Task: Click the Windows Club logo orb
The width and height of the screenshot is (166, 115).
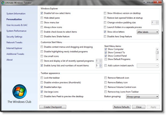Action: pyautogui.click(x=19, y=92)
